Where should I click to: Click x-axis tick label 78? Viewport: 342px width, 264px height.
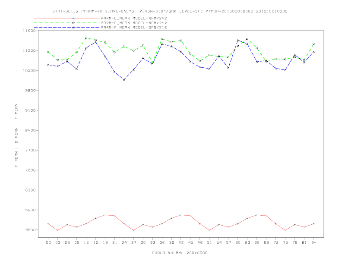[294, 242]
